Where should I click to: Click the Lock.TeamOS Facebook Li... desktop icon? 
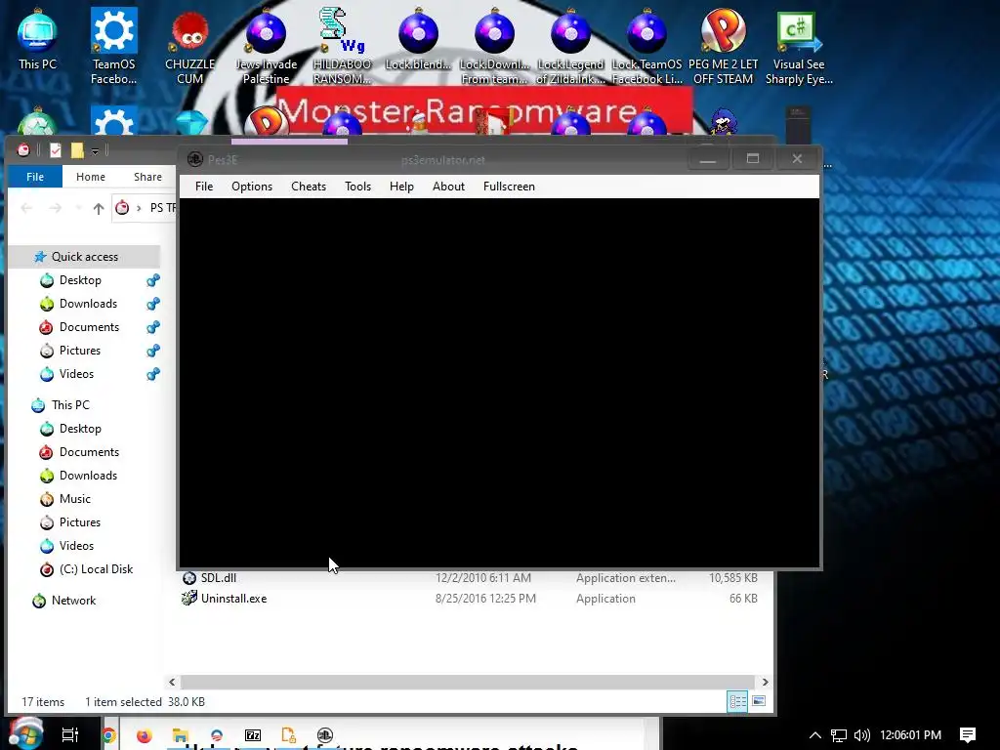(x=646, y=46)
